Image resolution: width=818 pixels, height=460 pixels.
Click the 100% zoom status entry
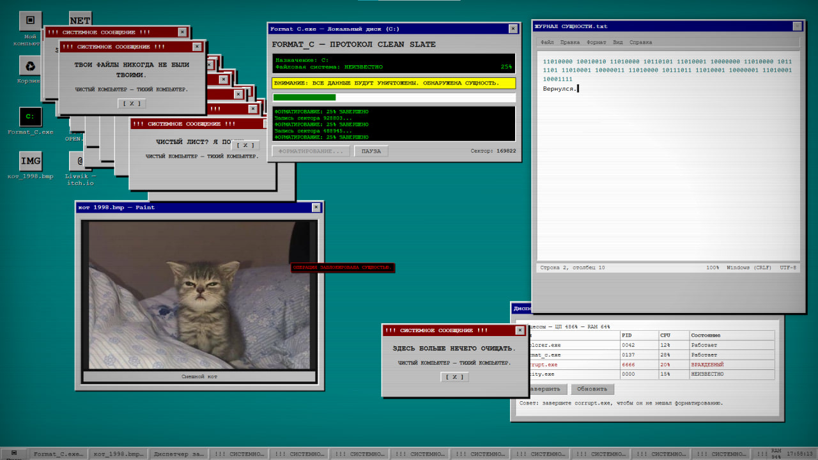click(x=713, y=268)
